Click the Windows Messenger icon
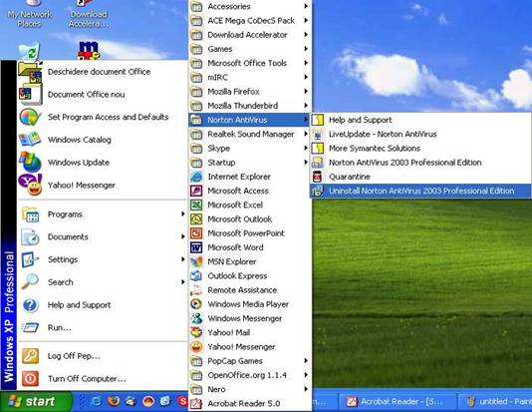The image size is (532, 412). (196, 318)
